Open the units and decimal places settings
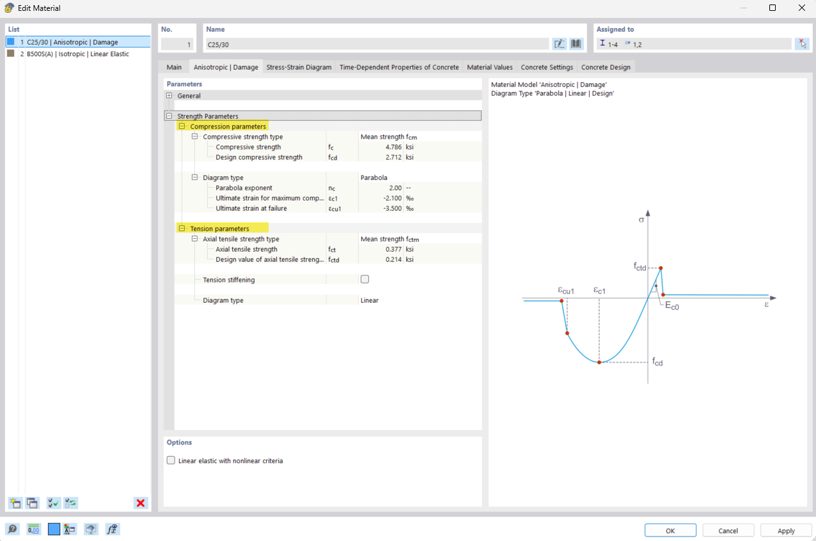The height and width of the screenshot is (541, 816). tap(33, 529)
